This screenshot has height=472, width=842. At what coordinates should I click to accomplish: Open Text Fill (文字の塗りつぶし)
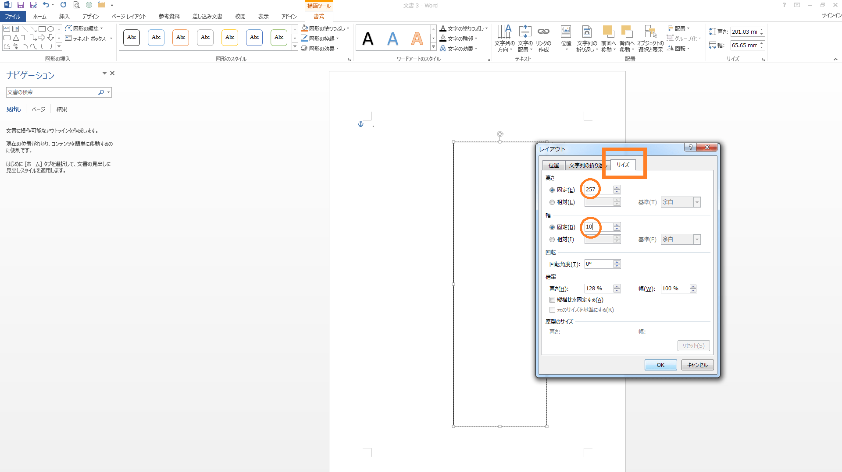click(464, 28)
